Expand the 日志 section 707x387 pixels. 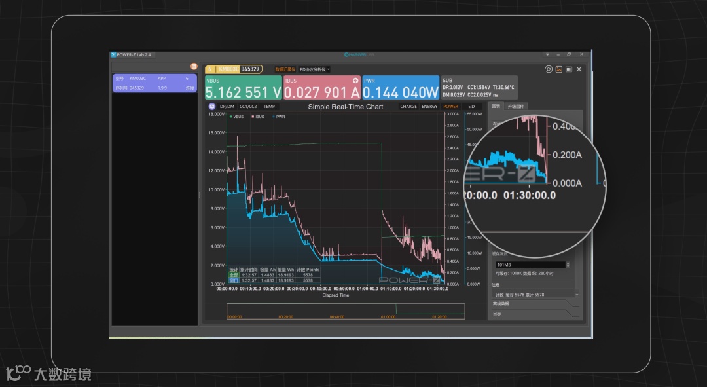(x=534, y=314)
